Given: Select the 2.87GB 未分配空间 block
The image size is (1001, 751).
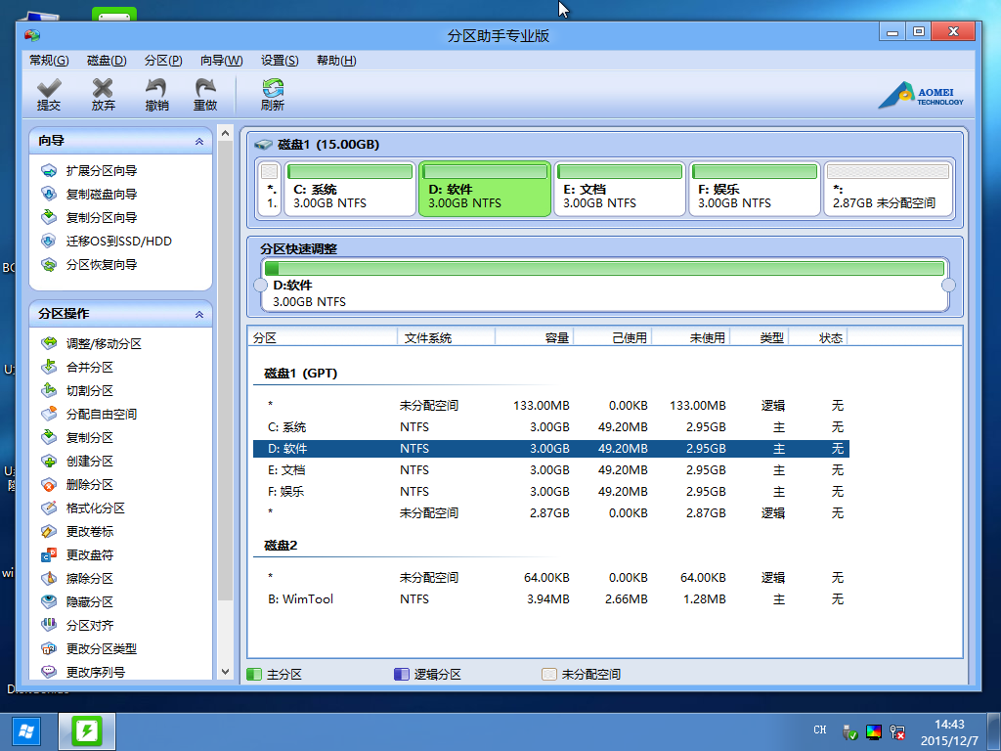Looking at the screenshot, I should point(888,189).
